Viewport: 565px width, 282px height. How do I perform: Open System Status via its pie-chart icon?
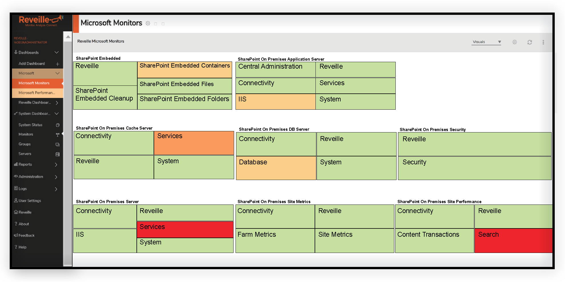click(x=58, y=125)
